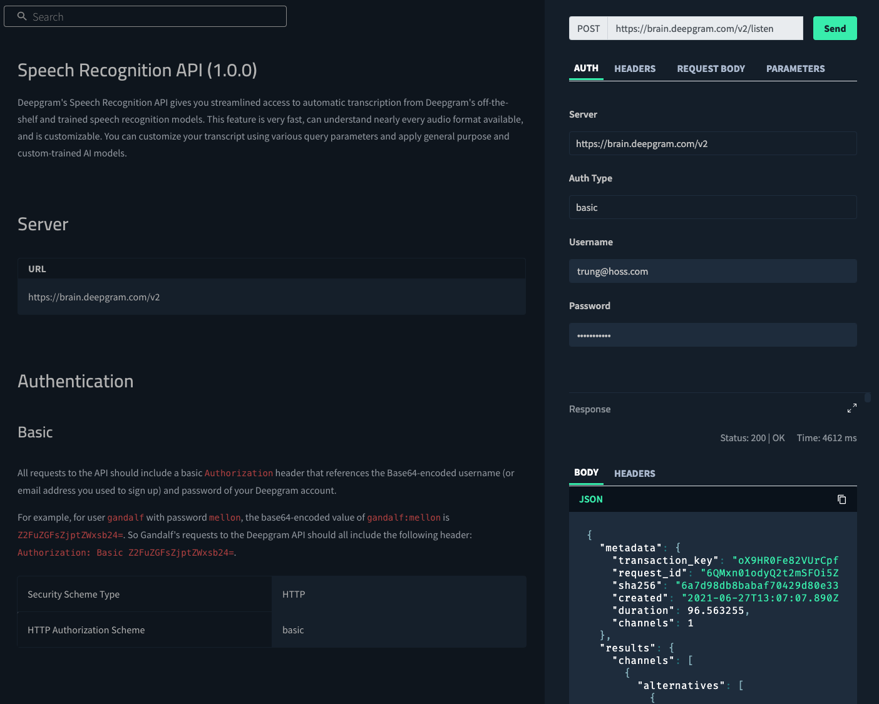Click the Server address field
Screen dimensions: 879x704
(712, 143)
